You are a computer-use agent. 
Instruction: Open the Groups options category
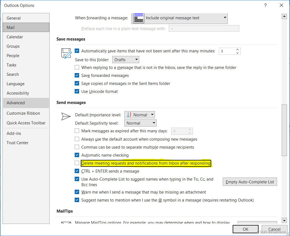point(26,46)
